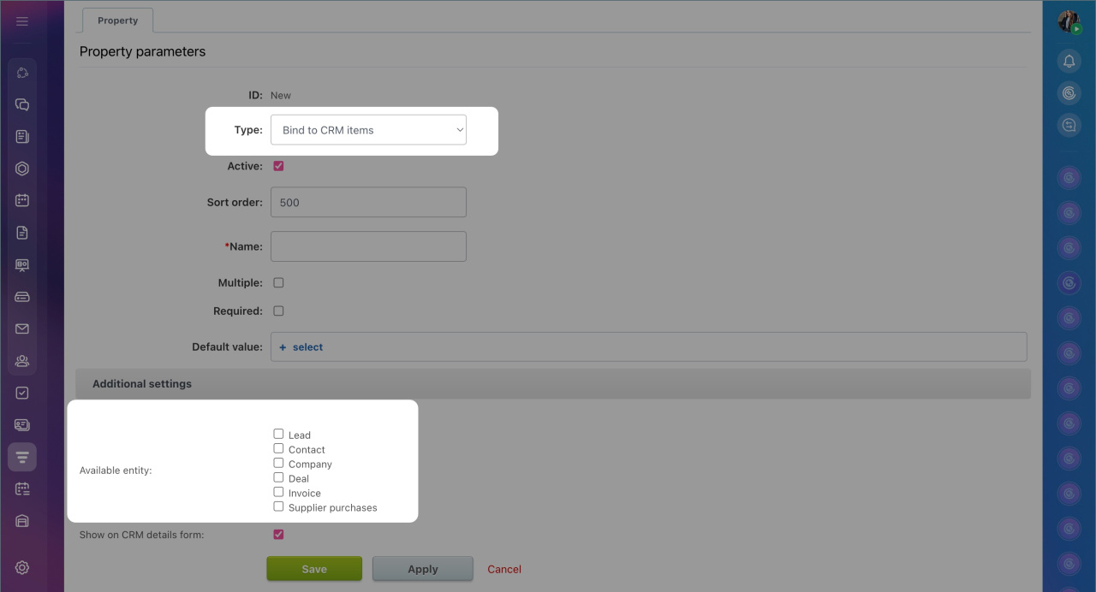This screenshot has height=592, width=1096.
Task: Click the select link for Default value
Action: click(307, 347)
